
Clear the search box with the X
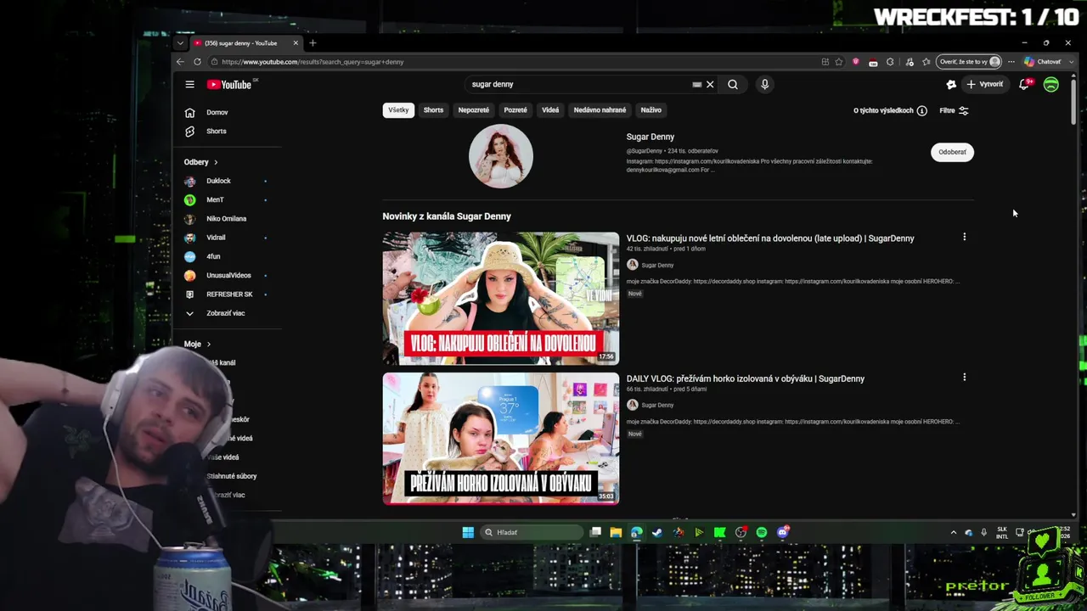pos(710,84)
